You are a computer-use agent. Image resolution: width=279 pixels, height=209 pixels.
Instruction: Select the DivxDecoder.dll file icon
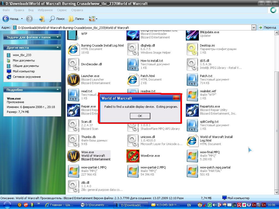click(73, 64)
